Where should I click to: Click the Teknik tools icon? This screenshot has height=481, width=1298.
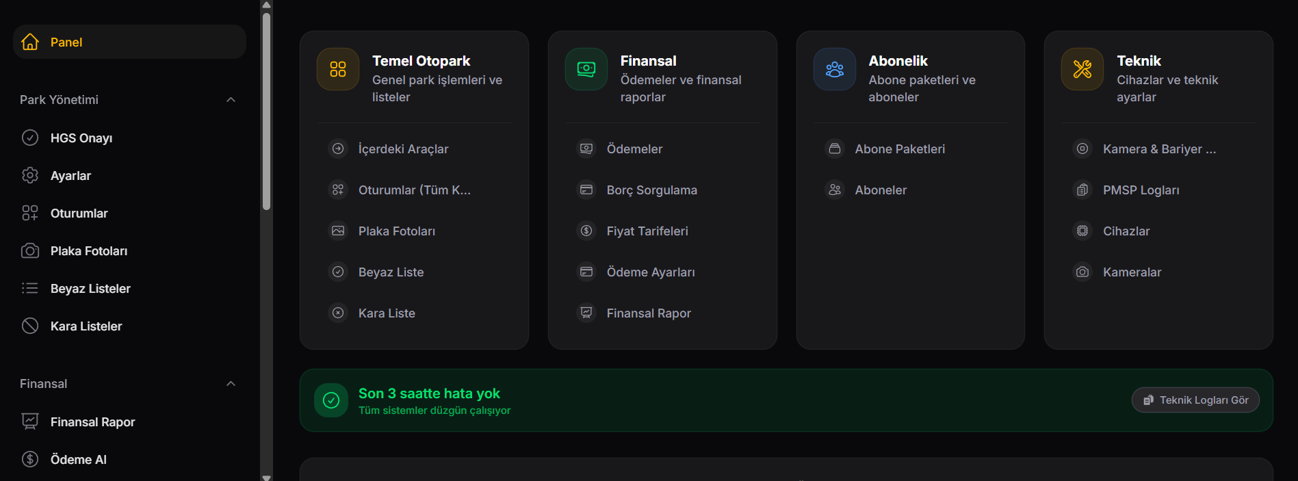[1082, 69]
